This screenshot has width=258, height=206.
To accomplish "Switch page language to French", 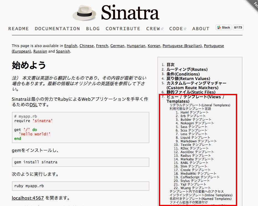I will tap(102, 46).
